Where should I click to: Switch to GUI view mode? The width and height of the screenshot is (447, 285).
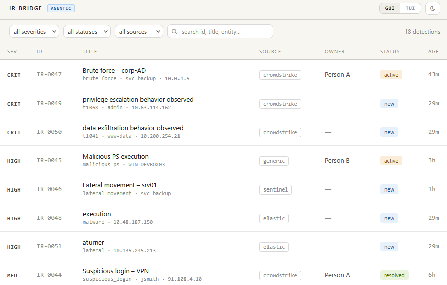point(390,8)
